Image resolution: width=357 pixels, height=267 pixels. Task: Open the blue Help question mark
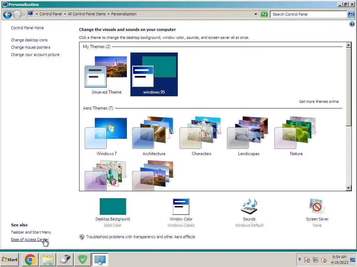click(352, 24)
